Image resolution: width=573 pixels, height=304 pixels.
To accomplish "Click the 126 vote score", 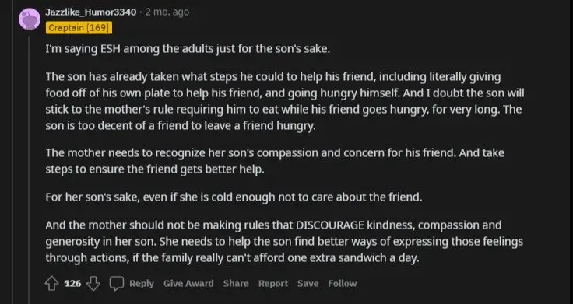I will click(x=72, y=284).
